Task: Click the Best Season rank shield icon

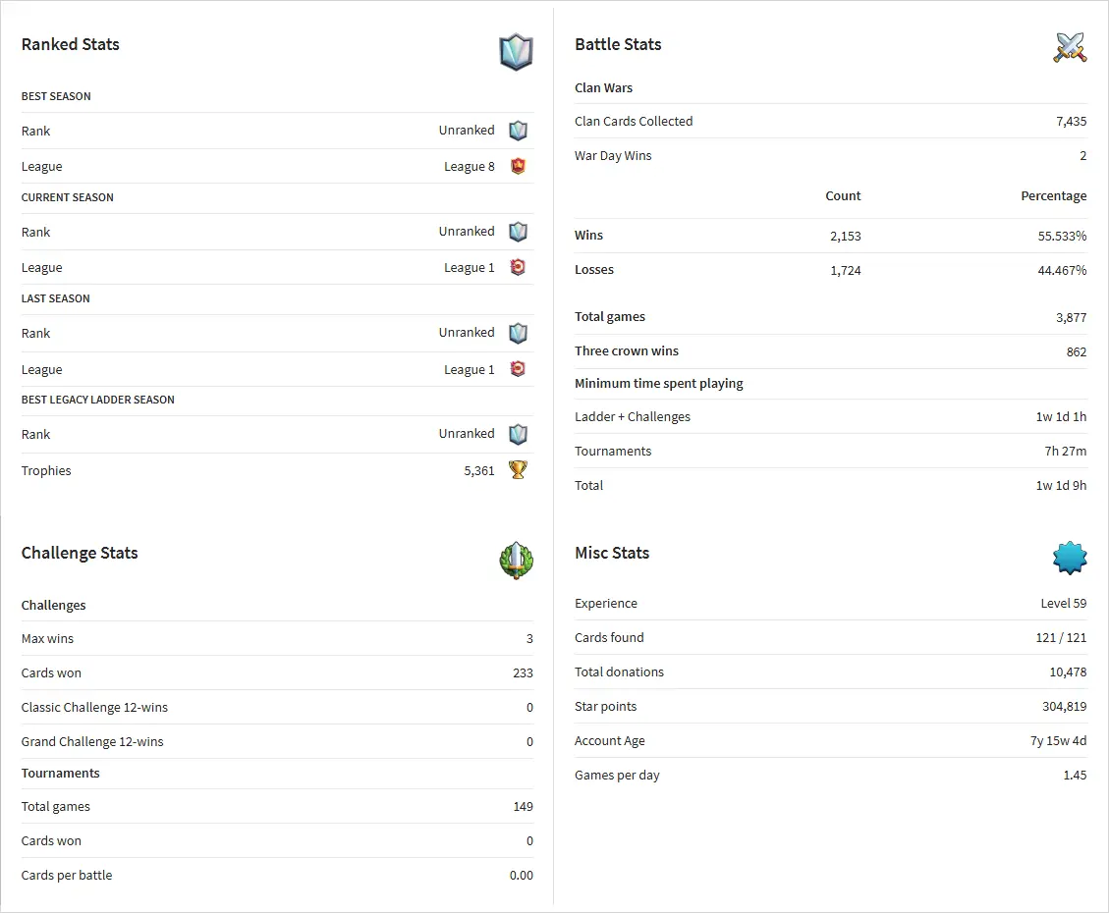Action: [518, 131]
